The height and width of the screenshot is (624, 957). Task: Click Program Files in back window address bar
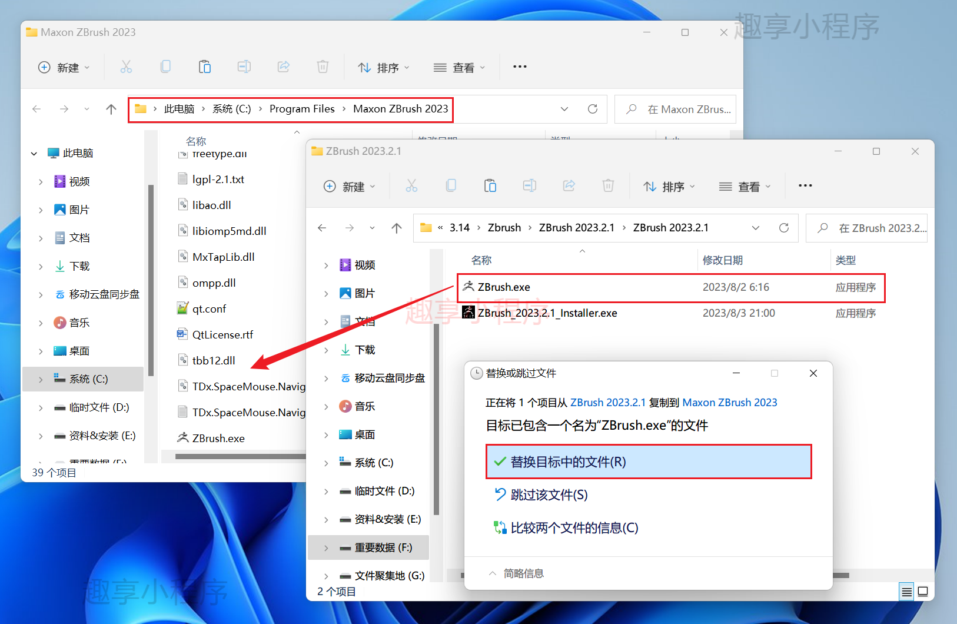point(302,109)
